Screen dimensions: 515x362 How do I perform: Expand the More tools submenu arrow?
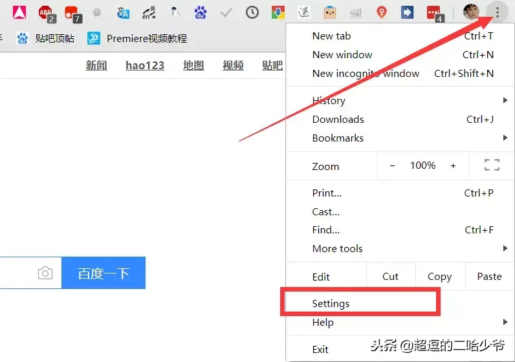click(505, 248)
